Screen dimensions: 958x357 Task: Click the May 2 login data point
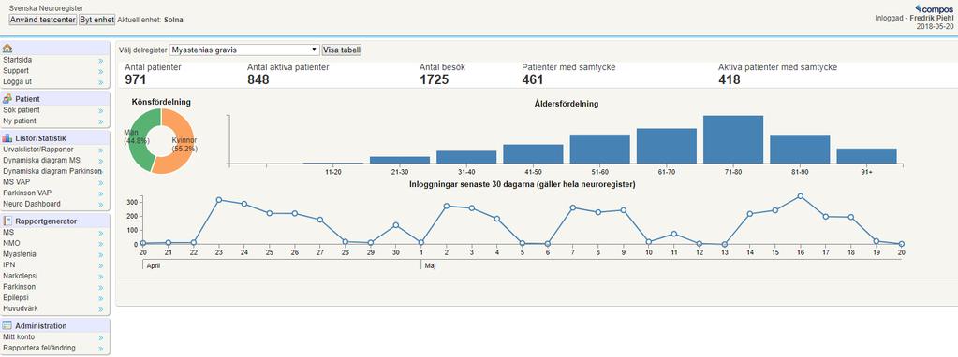click(447, 206)
